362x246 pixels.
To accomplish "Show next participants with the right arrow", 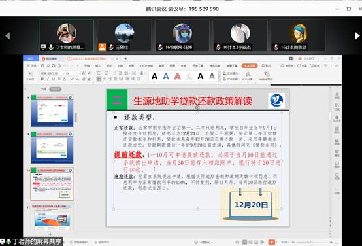I will click(357, 36).
